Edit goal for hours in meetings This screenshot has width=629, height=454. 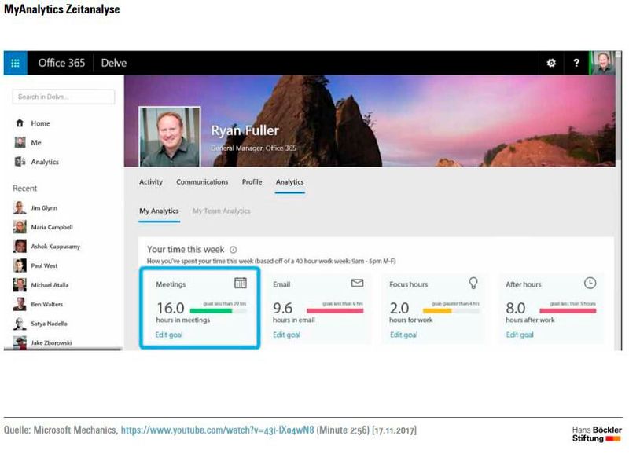(168, 334)
